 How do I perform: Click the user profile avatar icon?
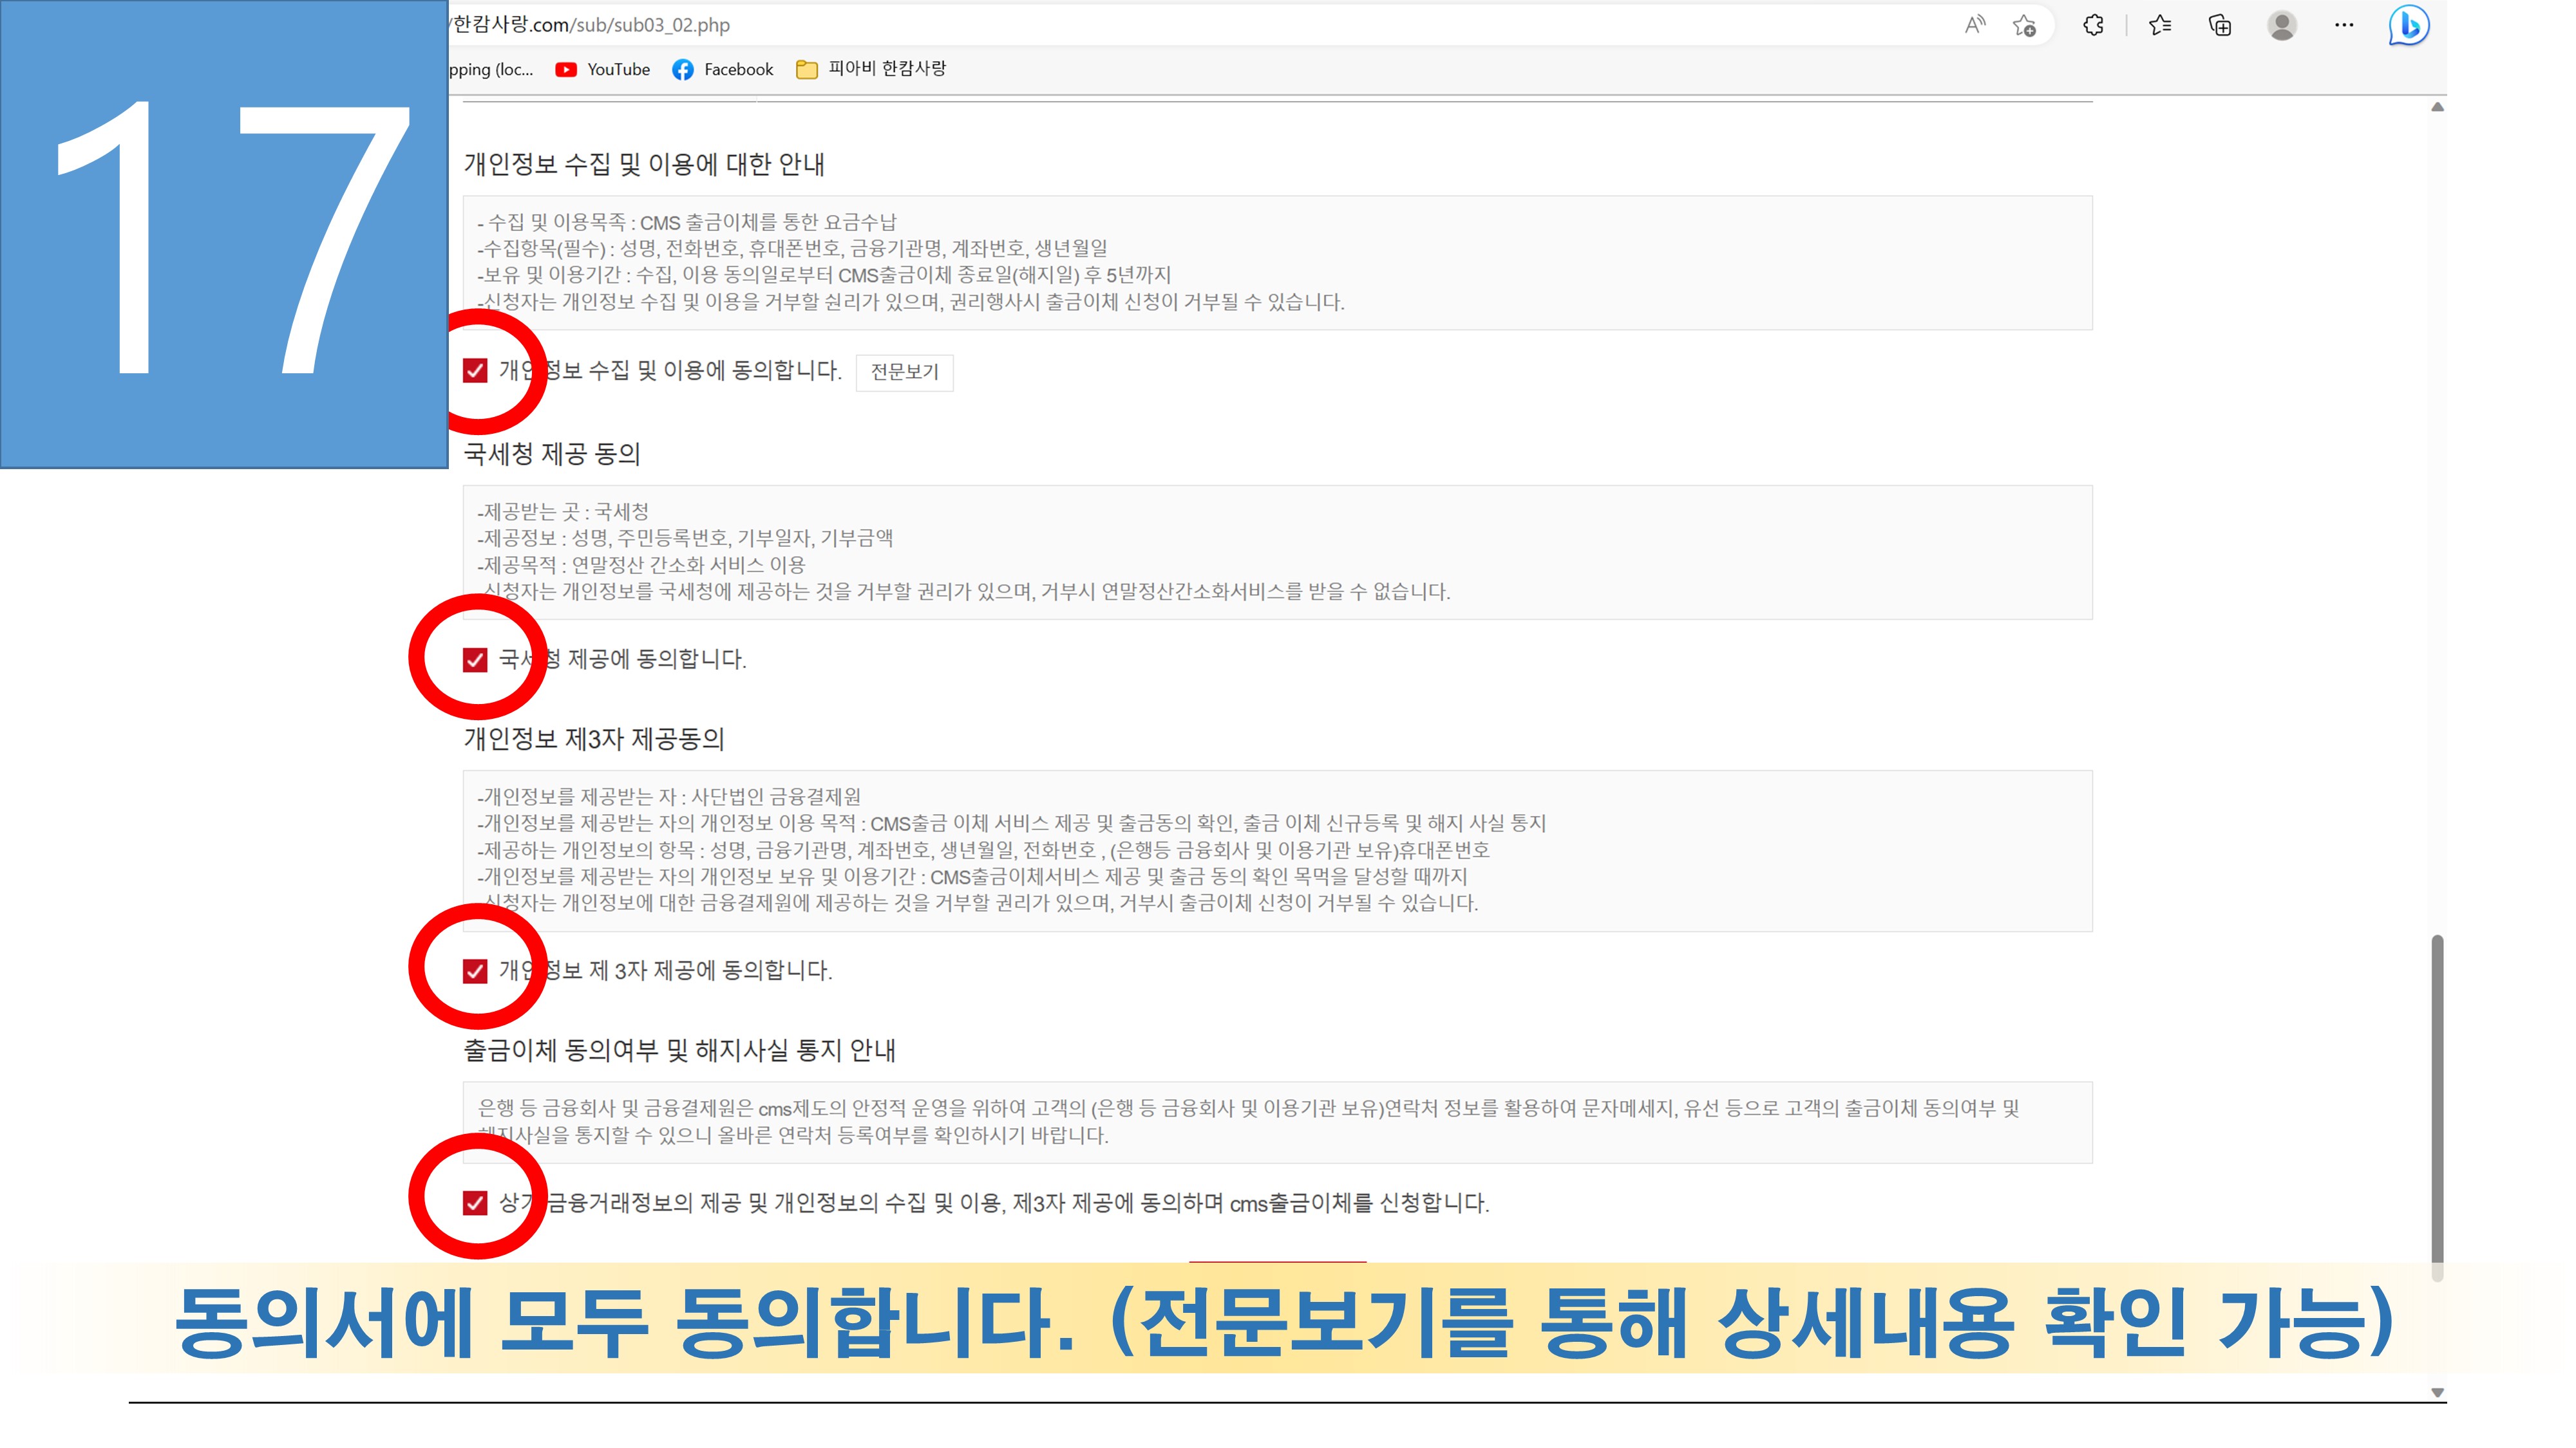point(2281,25)
